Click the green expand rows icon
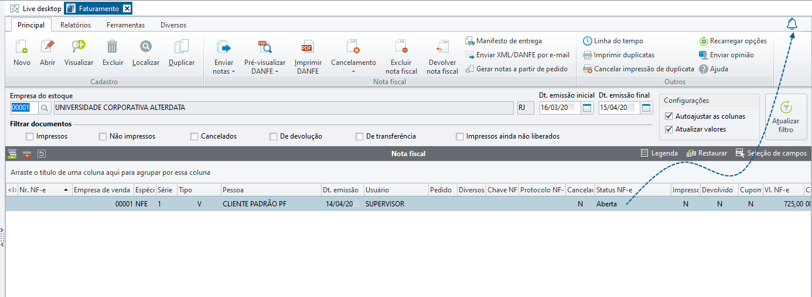 (x=12, y=154)
